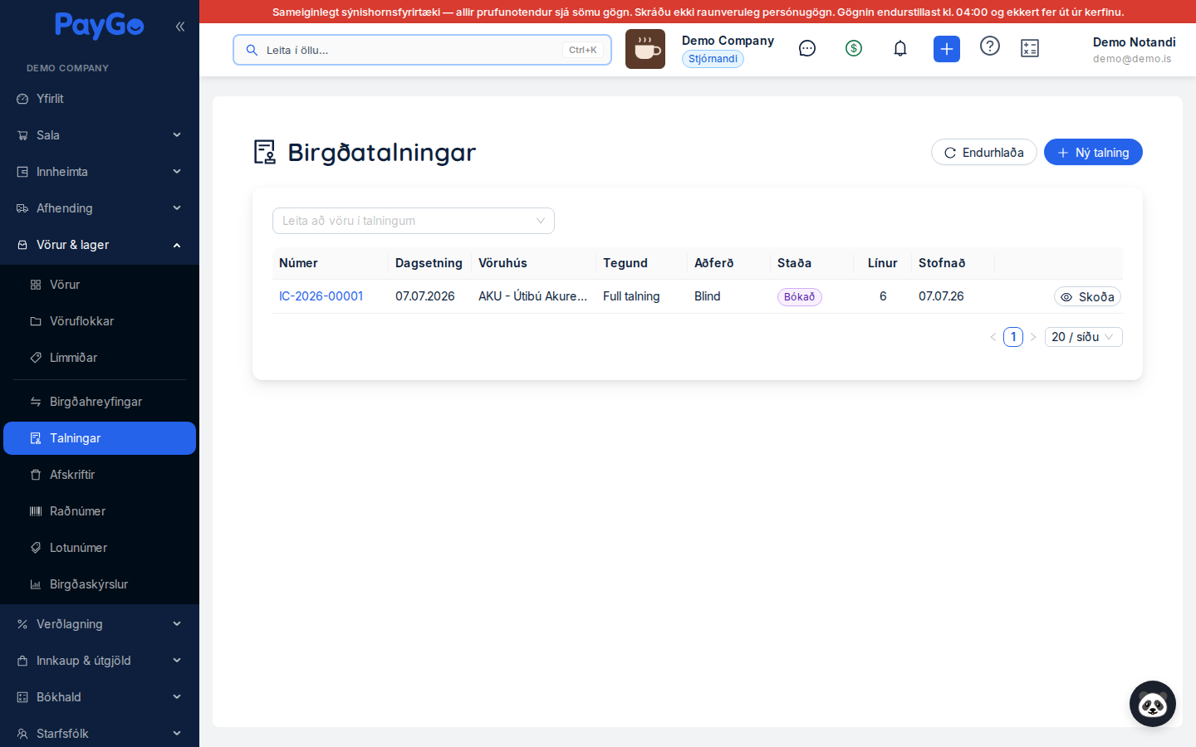This screenshot has height=747, width=1196.
Task: Open the chat messages icon
Action: tap(807, 48)
